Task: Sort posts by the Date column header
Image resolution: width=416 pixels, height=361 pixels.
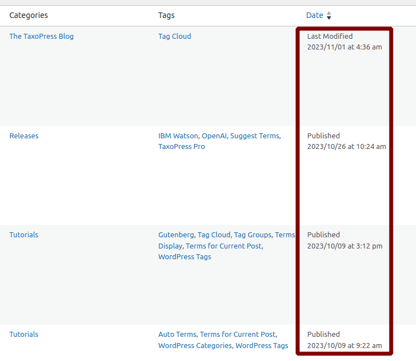Action: click(x=315, y=15)
